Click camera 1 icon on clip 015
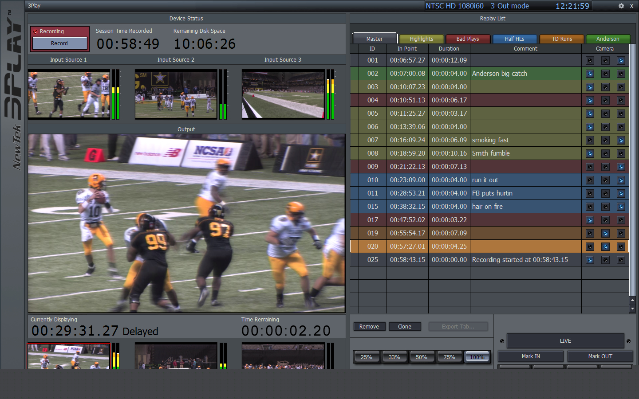The height and width of the screenshot is (399, 639). pyautogui.click(x=590, y=207)
